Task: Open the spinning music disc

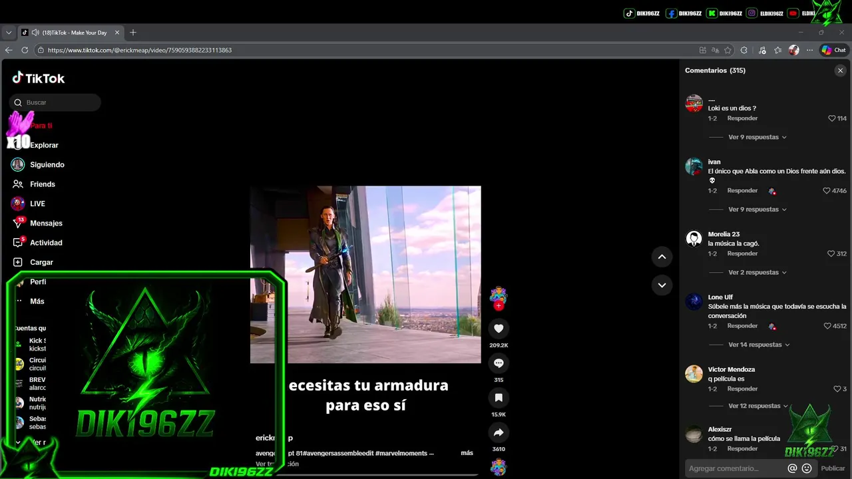Action: click(x=498, y=467)
